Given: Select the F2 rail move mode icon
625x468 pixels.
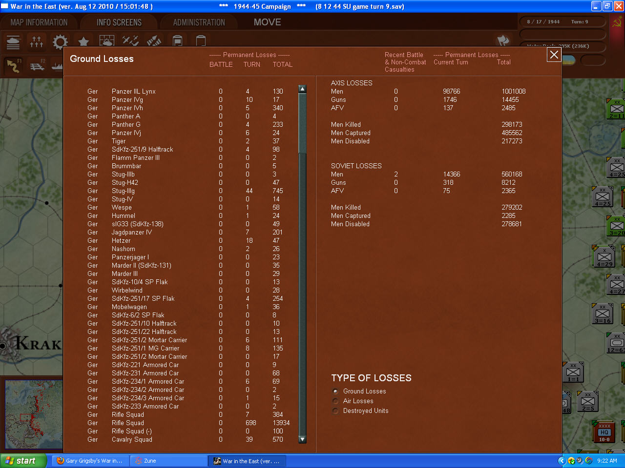Looking at the screenshot, I should coord(37,66).
